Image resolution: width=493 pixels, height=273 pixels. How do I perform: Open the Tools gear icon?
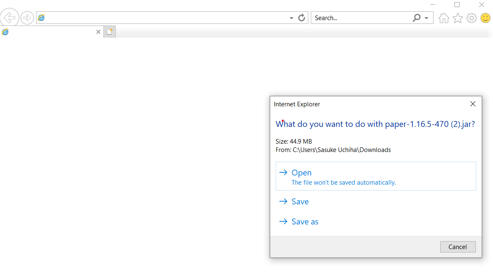click(x=472, y=18)
